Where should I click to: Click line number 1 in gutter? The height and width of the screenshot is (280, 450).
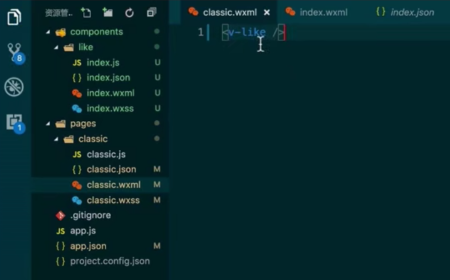coord(200,33)
